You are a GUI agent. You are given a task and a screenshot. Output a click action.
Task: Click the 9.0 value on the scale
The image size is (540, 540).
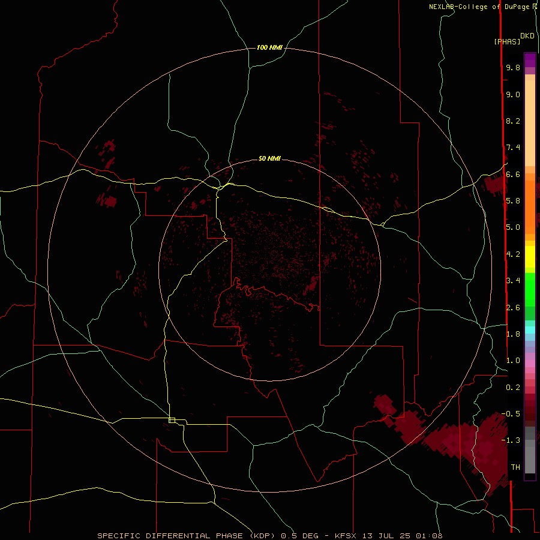513,94
